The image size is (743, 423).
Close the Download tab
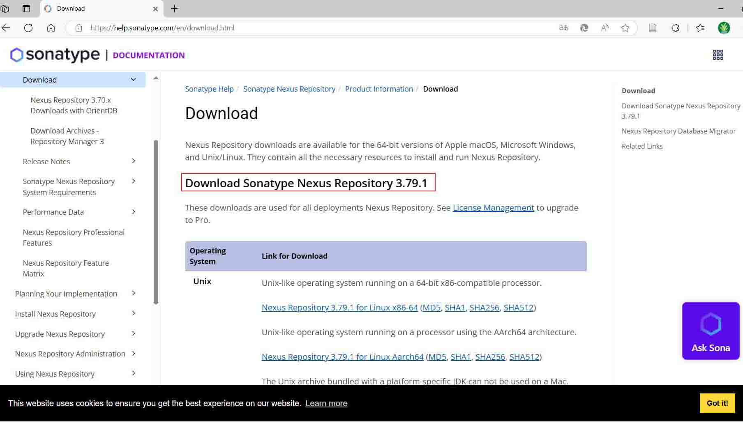click(x=155, y=9)
